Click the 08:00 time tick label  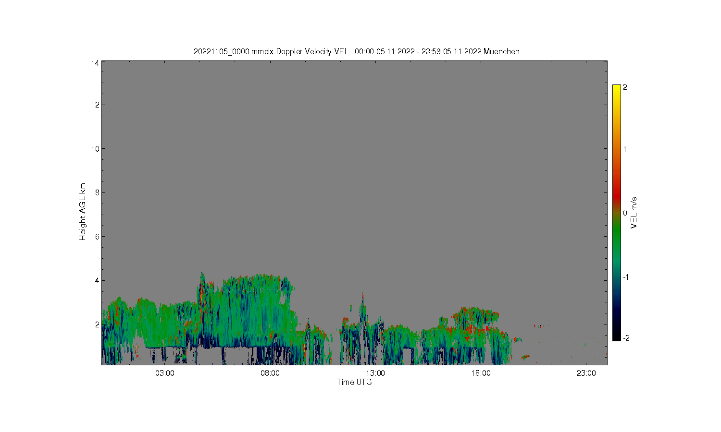click(x=270, y=373)
